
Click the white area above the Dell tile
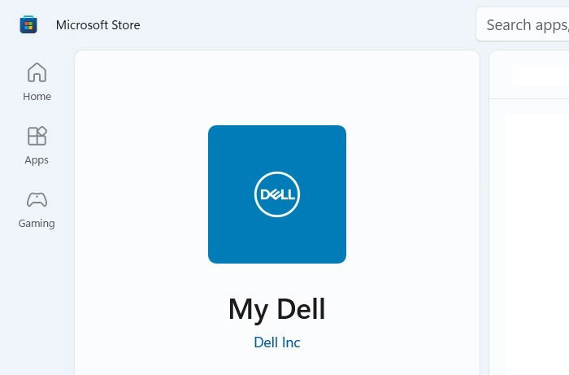coord(277,87)
